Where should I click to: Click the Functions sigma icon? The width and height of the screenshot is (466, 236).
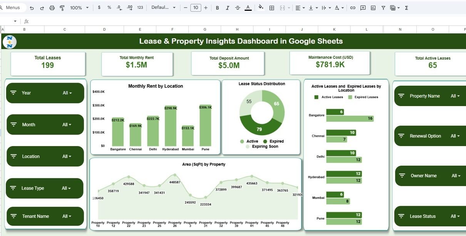tap(406, 8)
